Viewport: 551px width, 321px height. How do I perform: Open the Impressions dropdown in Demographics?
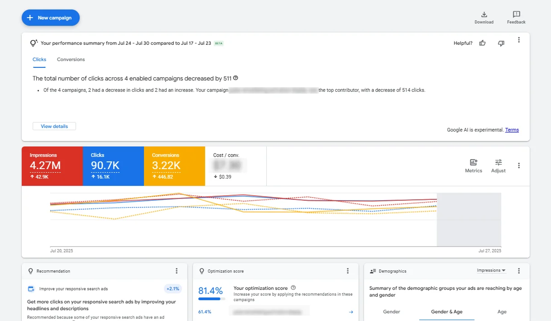click(491, 270)
